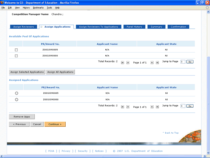Click the Assign All Applications button
The image size is (210, 158).
click(60, 72)
